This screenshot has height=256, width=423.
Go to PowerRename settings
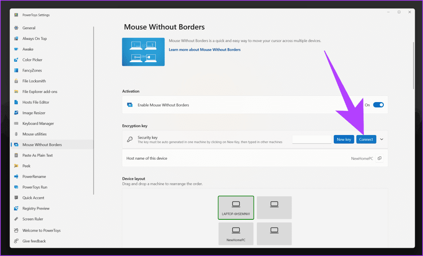(52, 177)
